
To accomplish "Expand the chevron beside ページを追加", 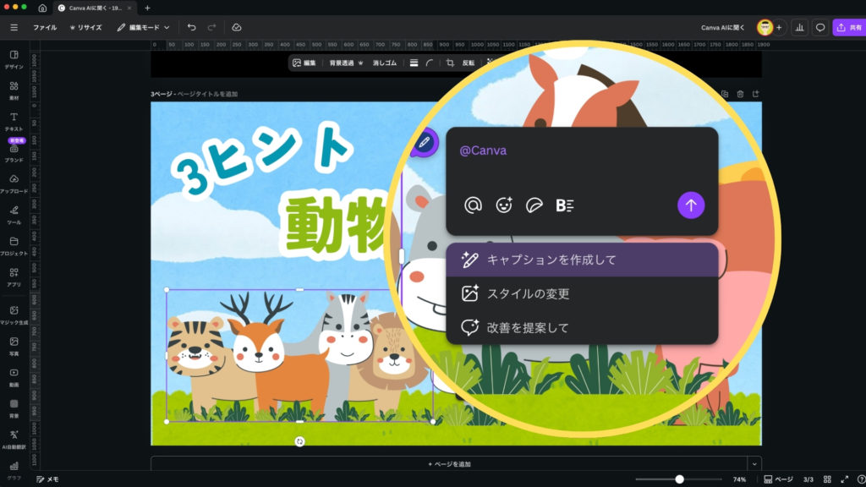I will 753,463.
